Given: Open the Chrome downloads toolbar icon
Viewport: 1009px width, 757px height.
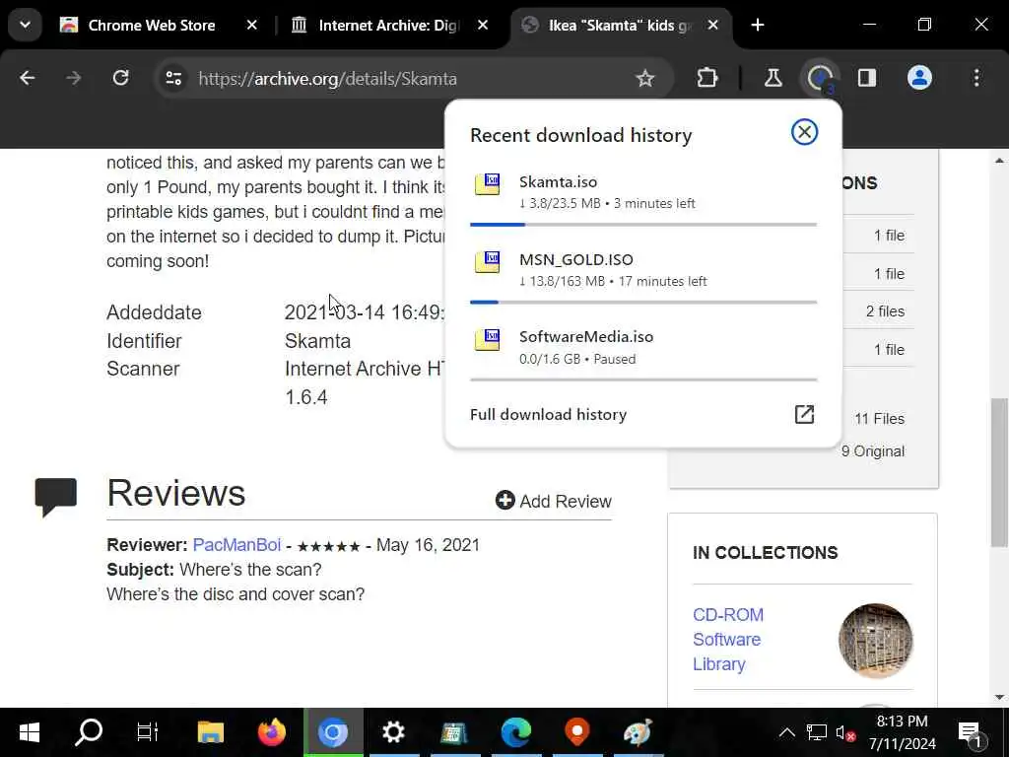Looking at the screenshot, I should (820, 79).
